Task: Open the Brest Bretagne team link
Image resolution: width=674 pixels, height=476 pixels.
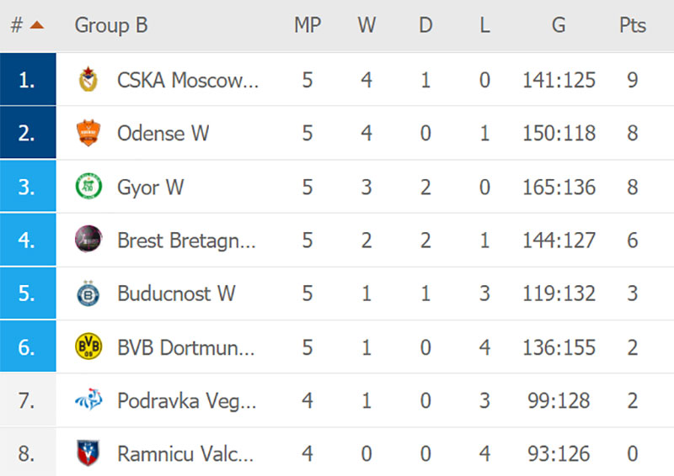Action: pos(186,241)
